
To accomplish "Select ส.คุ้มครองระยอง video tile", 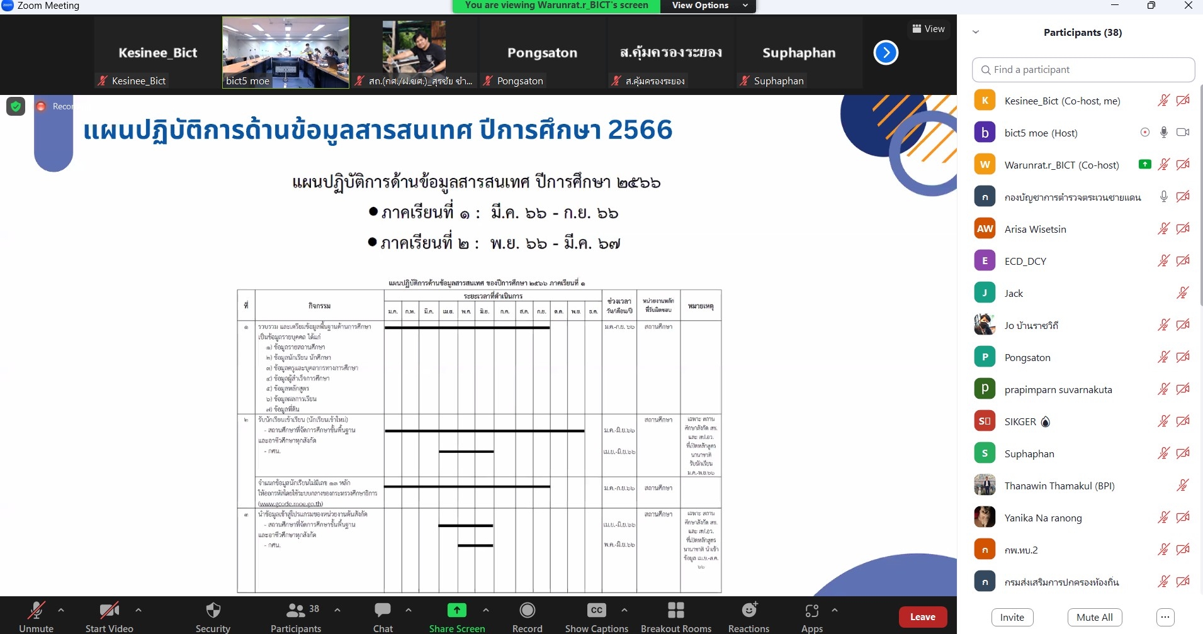I will 671,53.
